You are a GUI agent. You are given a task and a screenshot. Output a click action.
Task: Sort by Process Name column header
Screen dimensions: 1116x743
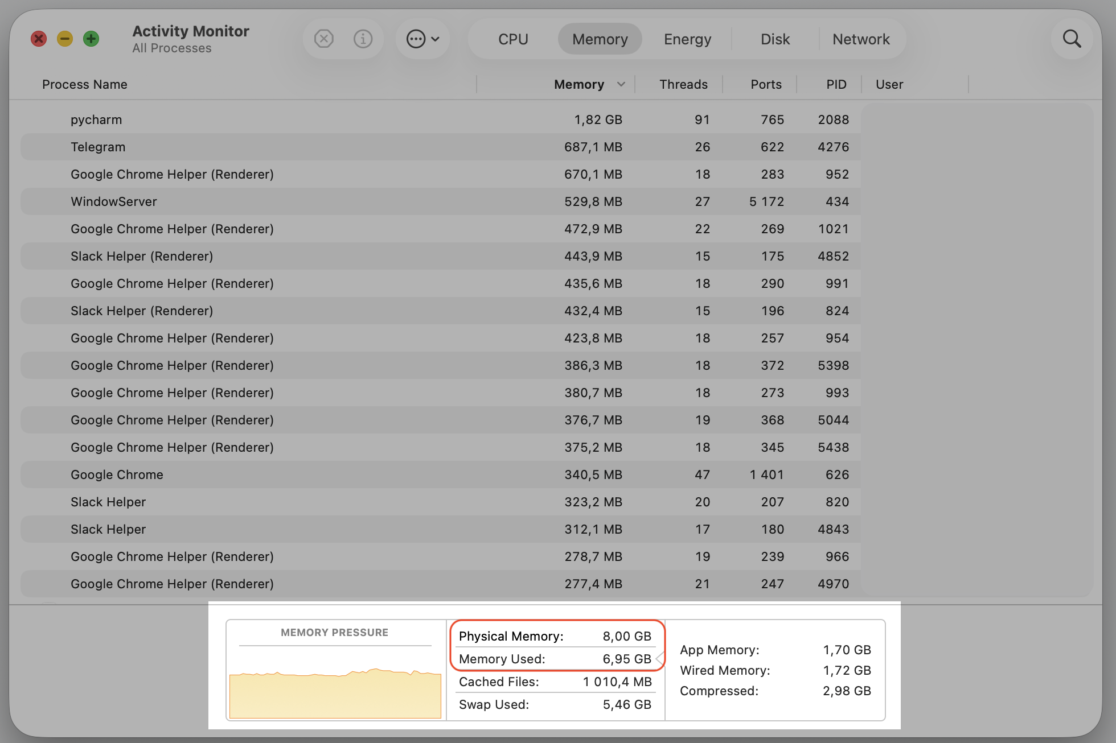coord(85,84)
